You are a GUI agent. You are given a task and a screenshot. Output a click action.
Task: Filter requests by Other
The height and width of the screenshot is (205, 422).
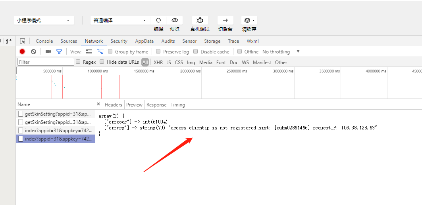tap(281, 62)
